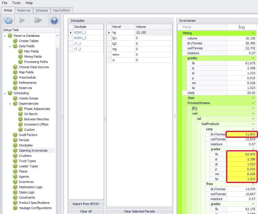Click the Clear Selected Parcels button
Viewport: 258px width, 214px height.
point(139,211)
